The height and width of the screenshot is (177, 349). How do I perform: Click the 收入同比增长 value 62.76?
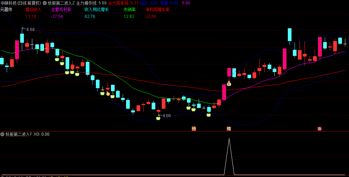point(90,16)
